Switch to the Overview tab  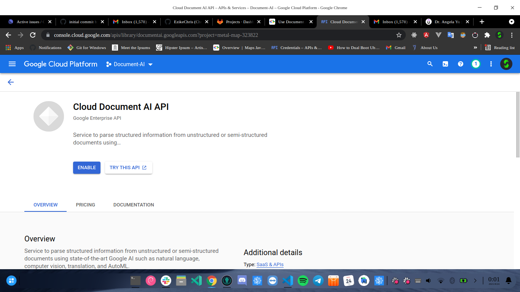tap(46, 205)
